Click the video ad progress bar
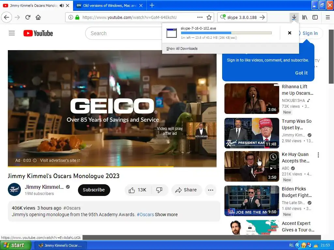 [x=112, y=167]
